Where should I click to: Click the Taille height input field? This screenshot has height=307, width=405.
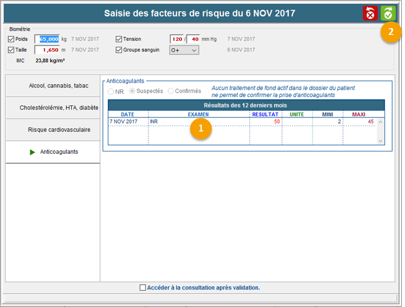(47, 50)
